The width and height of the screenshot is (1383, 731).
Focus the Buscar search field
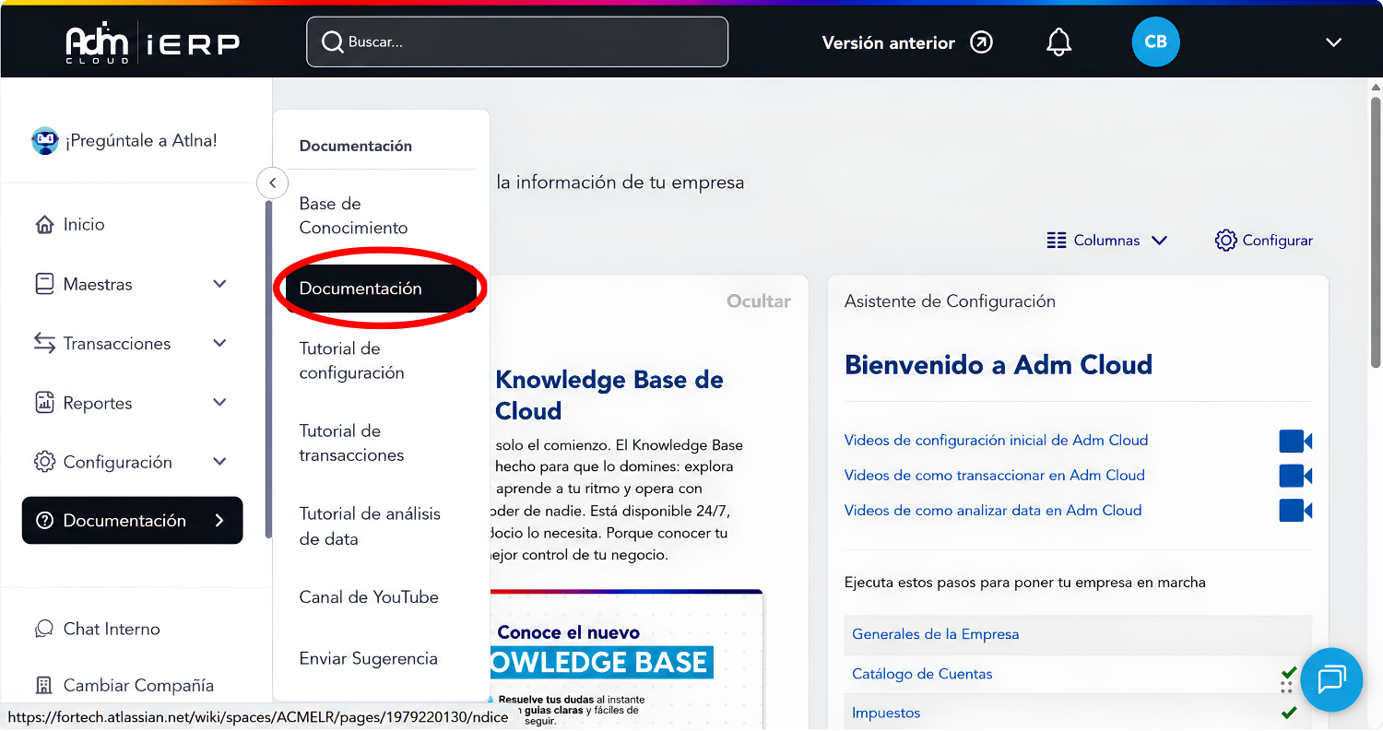517,41
